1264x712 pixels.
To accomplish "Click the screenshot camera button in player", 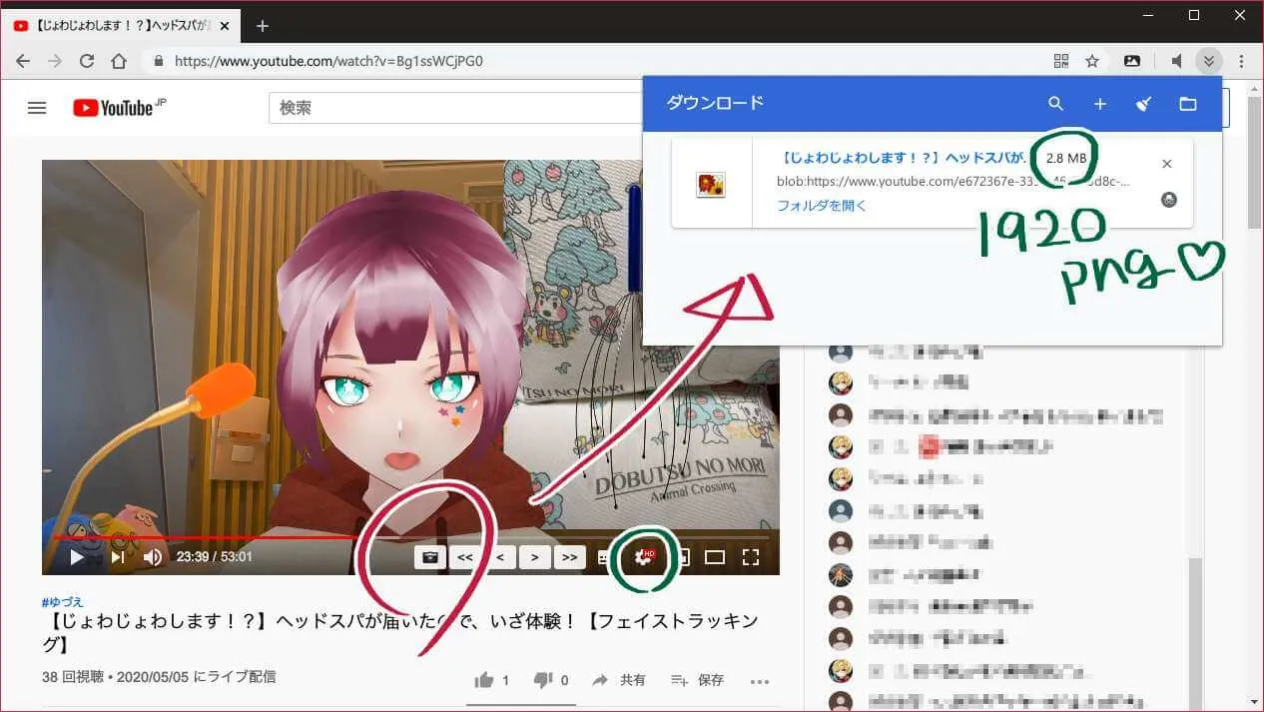I will [x=430, y=557].
